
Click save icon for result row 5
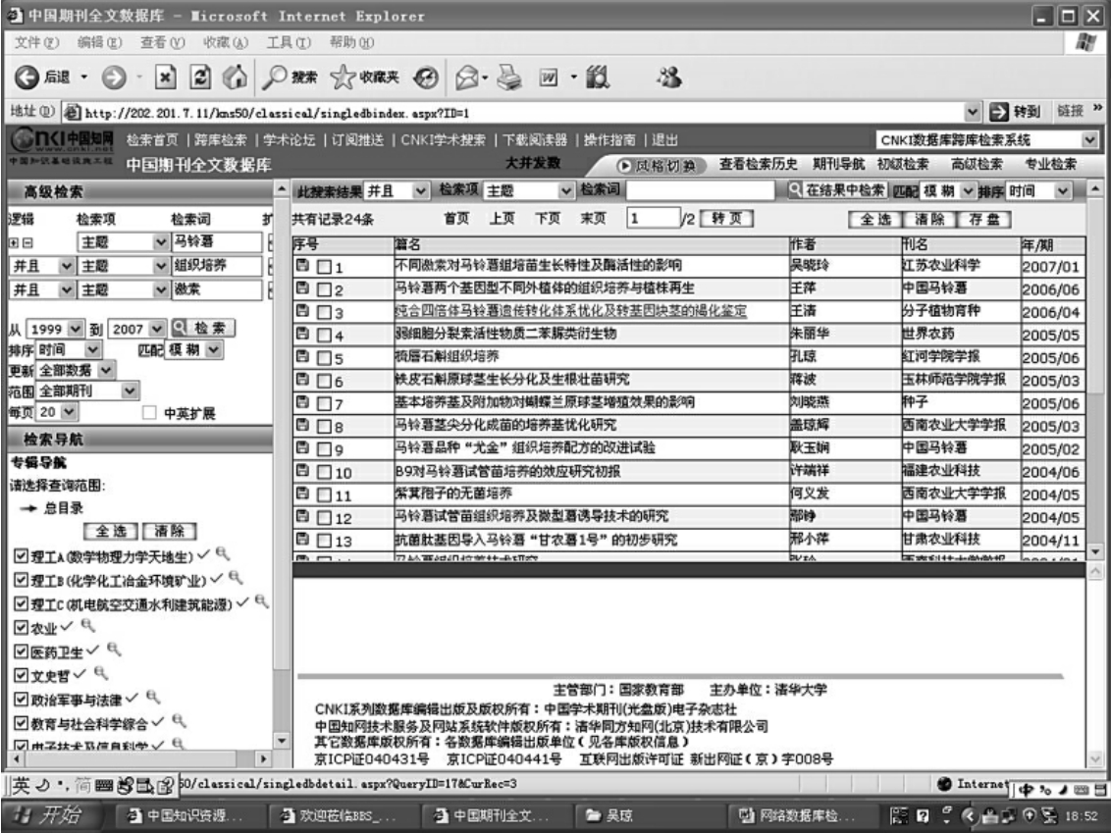click(x=302, y=356)
